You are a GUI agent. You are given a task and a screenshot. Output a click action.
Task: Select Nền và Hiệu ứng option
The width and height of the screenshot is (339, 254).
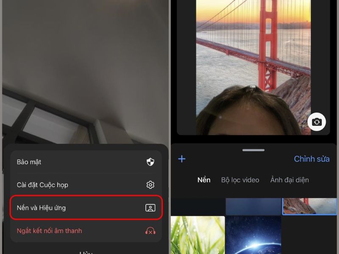point(41,208)
